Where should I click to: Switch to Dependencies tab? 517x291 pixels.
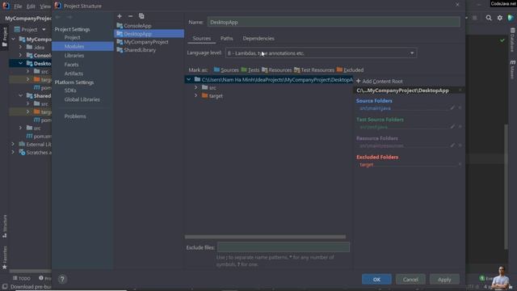point(258,39)
